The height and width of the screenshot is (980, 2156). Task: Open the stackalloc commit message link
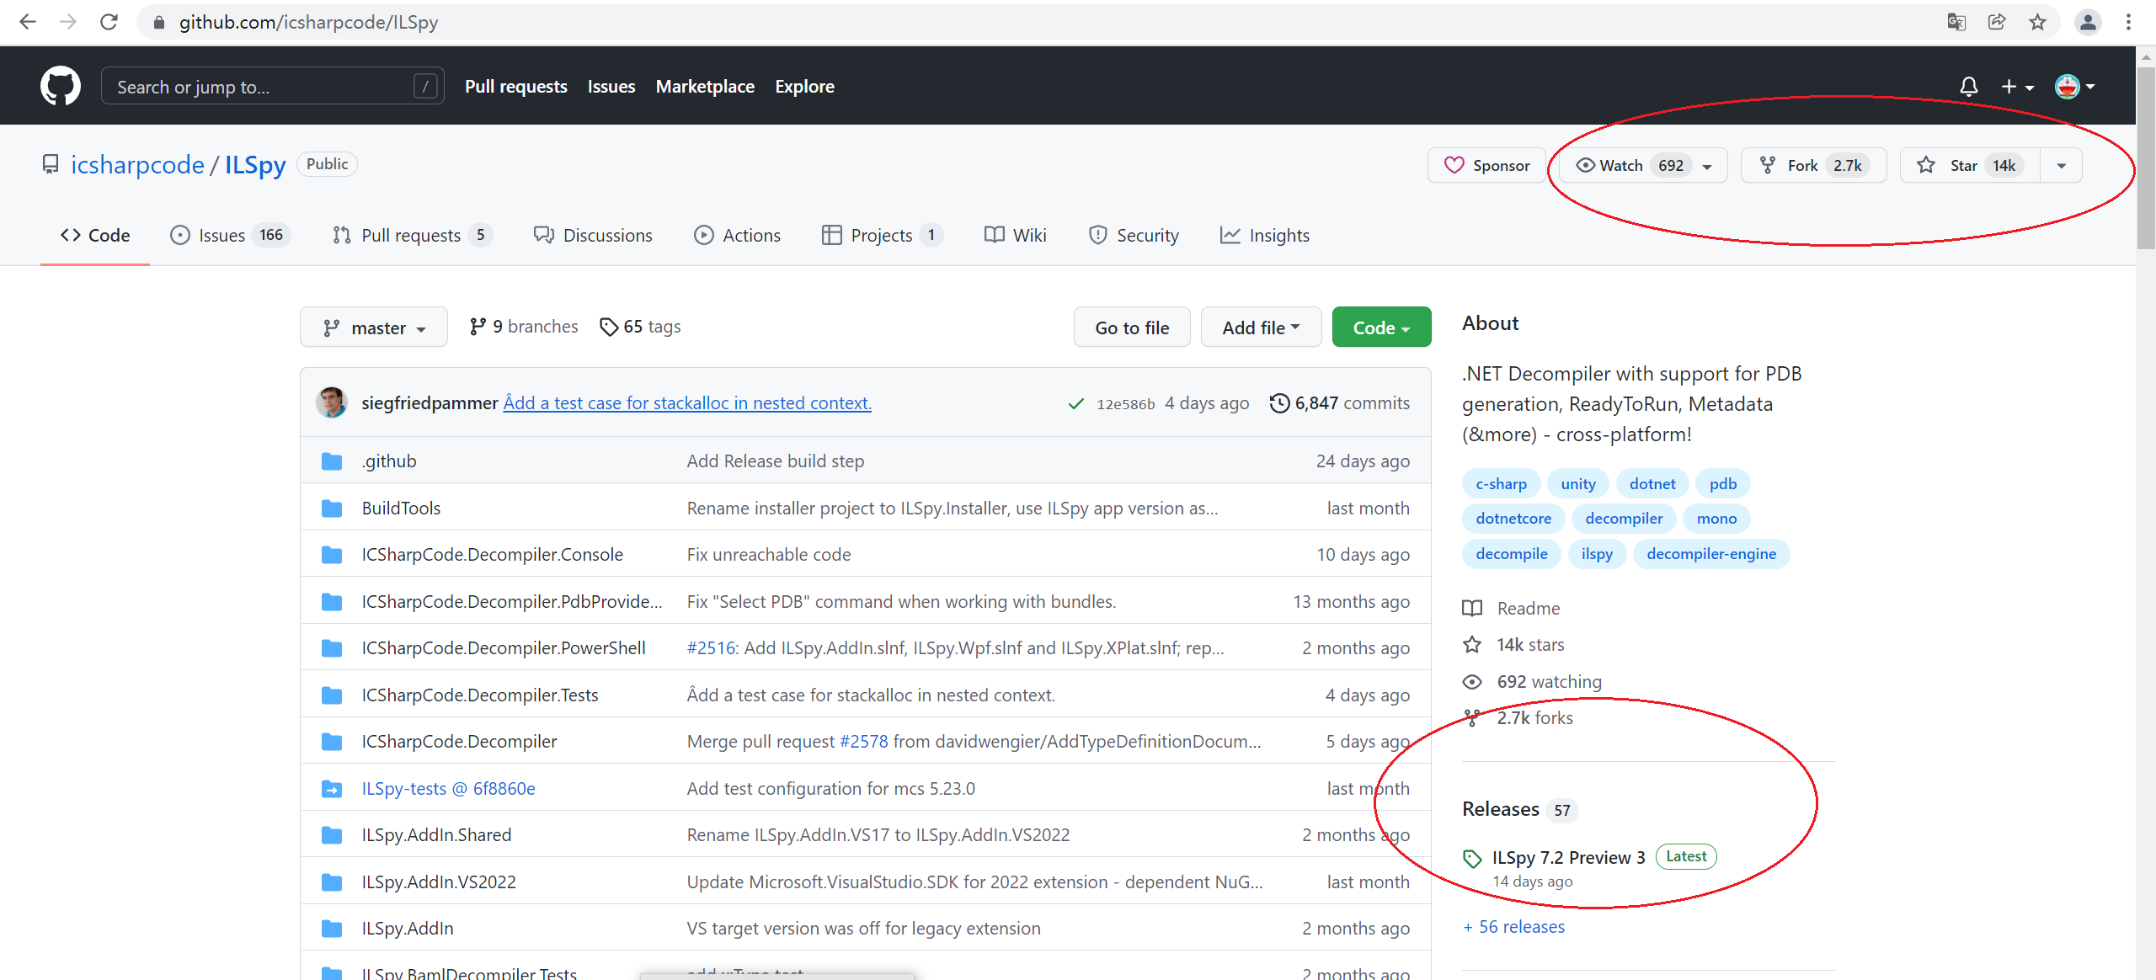coord(687,402)
